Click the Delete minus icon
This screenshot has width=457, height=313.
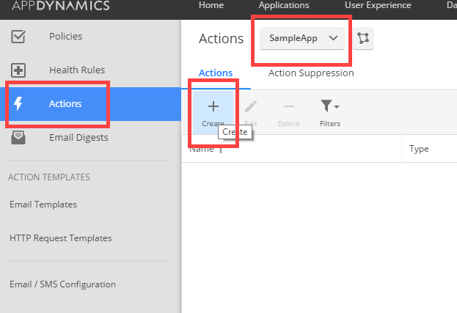[x=288, y=107]
